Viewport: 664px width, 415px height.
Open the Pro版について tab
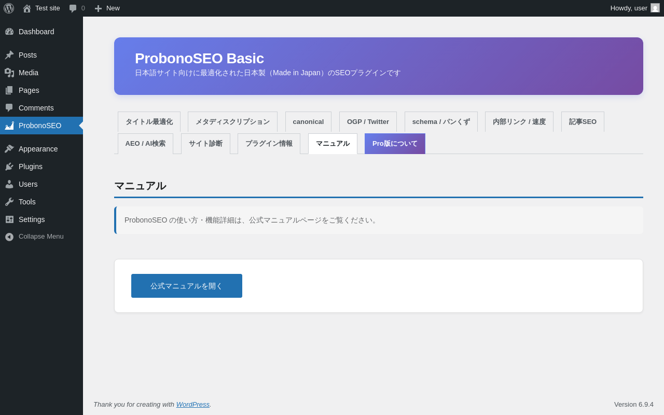[x=395, y=144]
